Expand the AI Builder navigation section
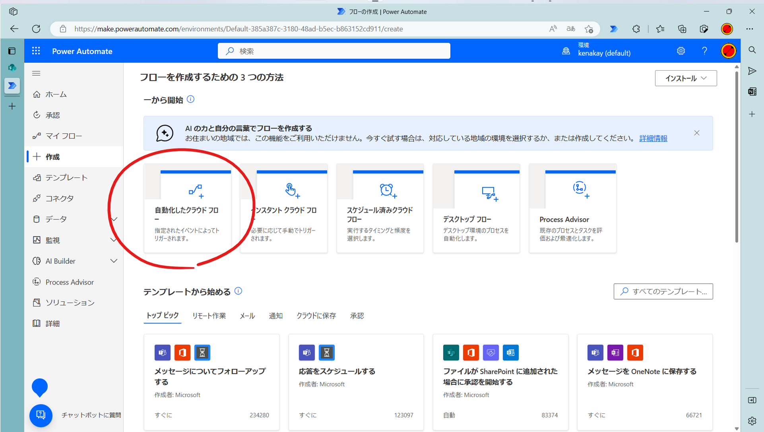 point(114,261)
